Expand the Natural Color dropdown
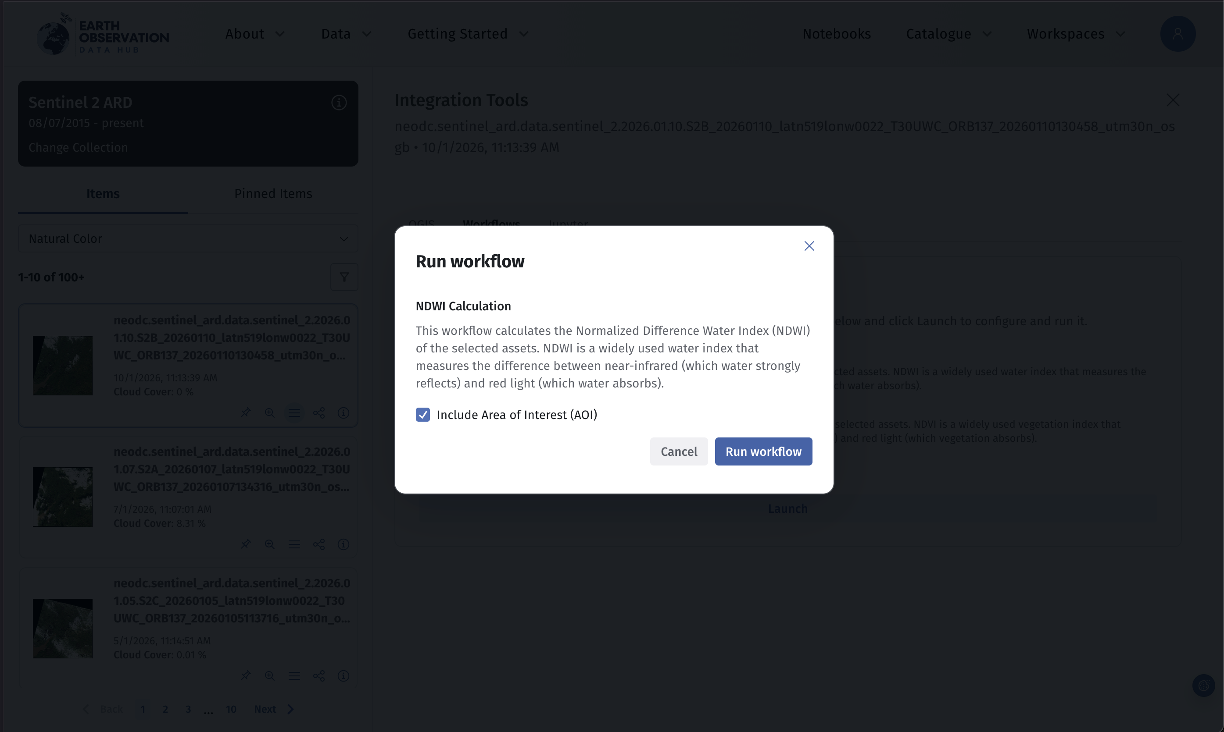Image resolution: width=1224 pixels, height=732 pixels. (188, 239)
